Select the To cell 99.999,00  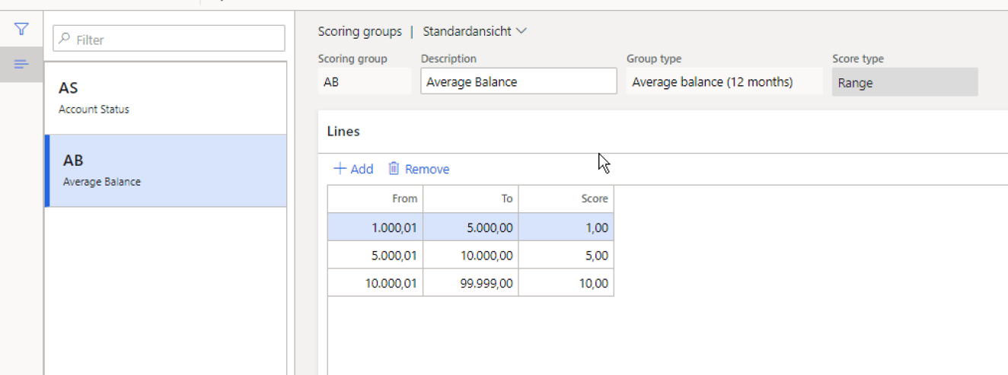(471, 282)
